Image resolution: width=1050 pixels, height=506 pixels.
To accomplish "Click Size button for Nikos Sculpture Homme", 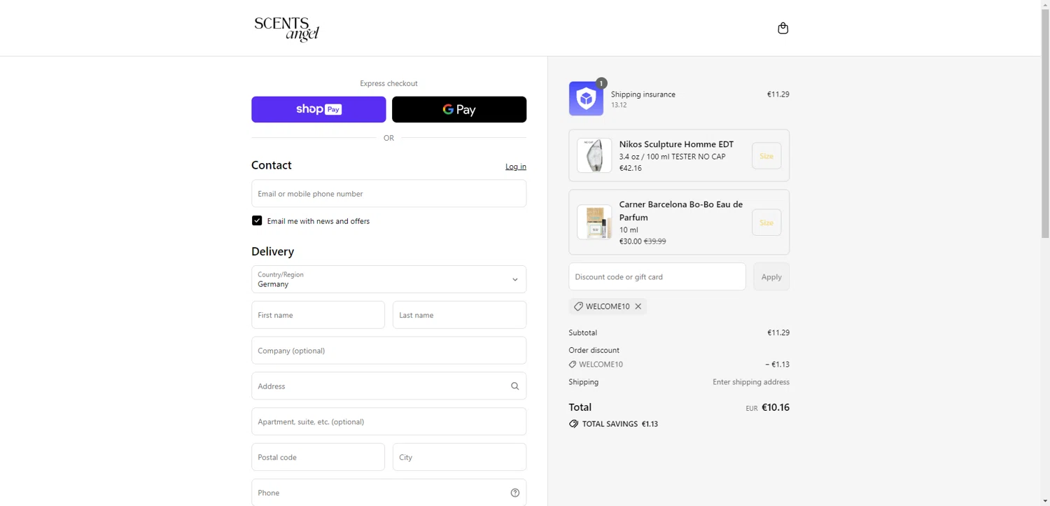I will pos(766,156).
